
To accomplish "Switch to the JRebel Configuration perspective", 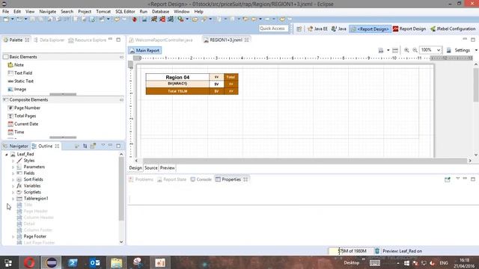I will tap(453, 28).
